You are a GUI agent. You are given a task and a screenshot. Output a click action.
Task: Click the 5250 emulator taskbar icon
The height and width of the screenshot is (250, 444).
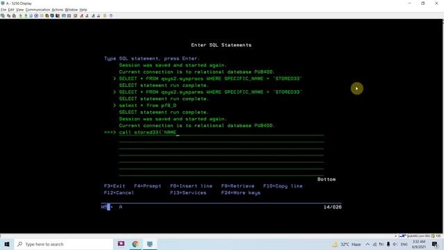tap(150, 244)
